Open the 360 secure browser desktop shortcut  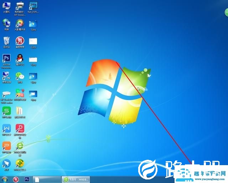20,149
